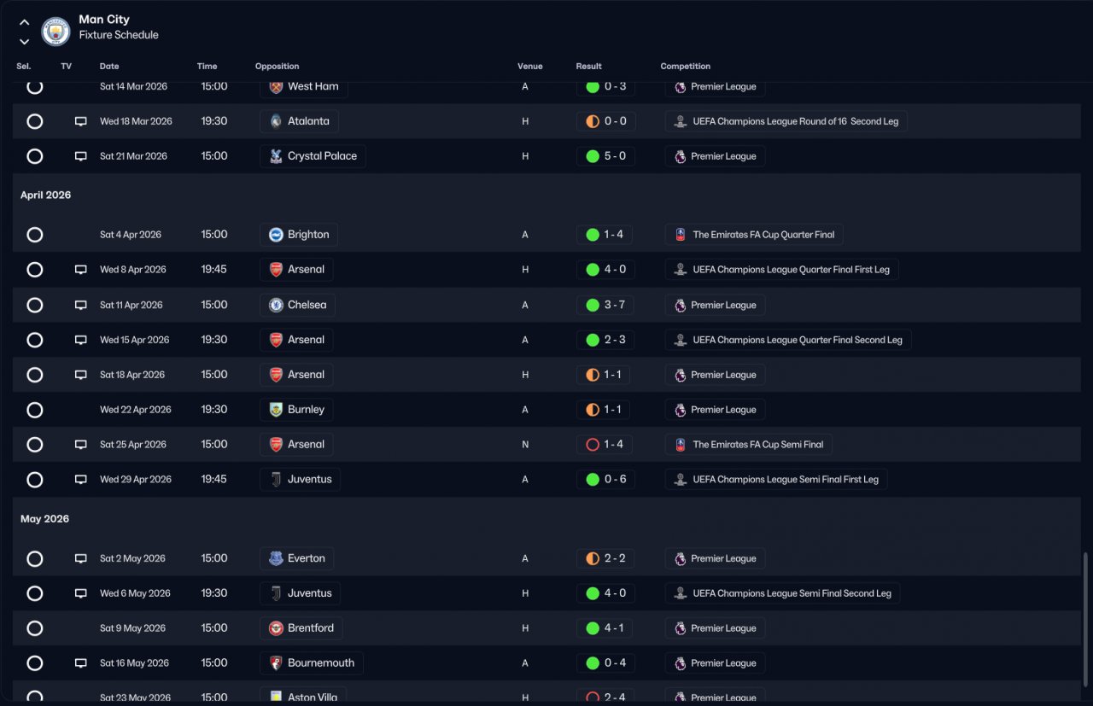
Task: Open Premier League from the Bournemouth row
Action: (x=715, y=663)
